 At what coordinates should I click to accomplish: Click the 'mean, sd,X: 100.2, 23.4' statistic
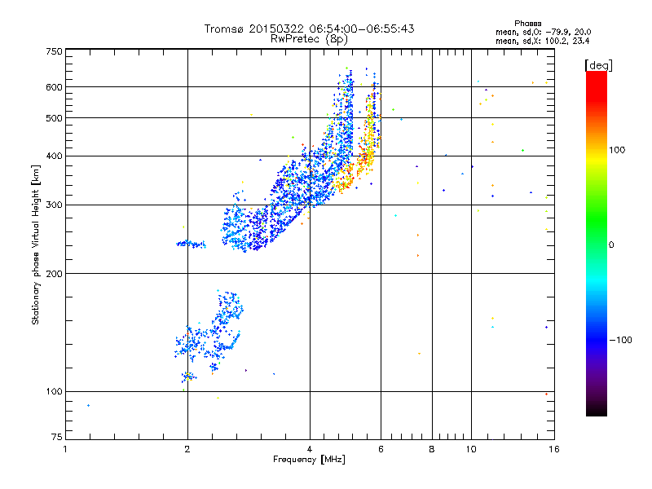(542, 41)
